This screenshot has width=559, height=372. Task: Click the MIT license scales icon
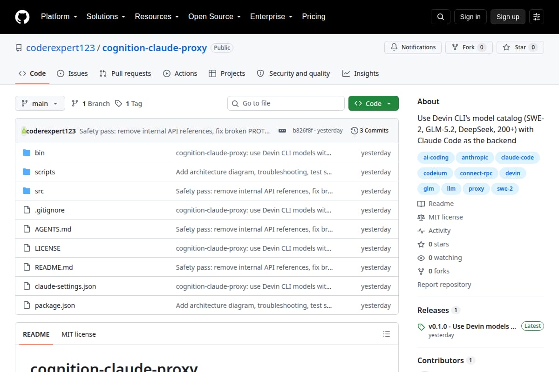pyautogui.click(x=421, y=217)
